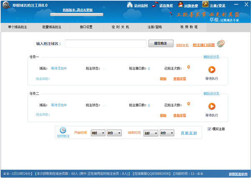Image resolution: width=251 pixels, height=178 pixels.
Task: Click the music note icon for 语音教程
Action: 155,4
